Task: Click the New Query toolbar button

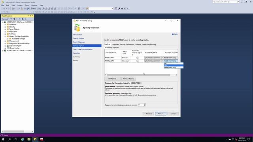Action: coord(36,9)
